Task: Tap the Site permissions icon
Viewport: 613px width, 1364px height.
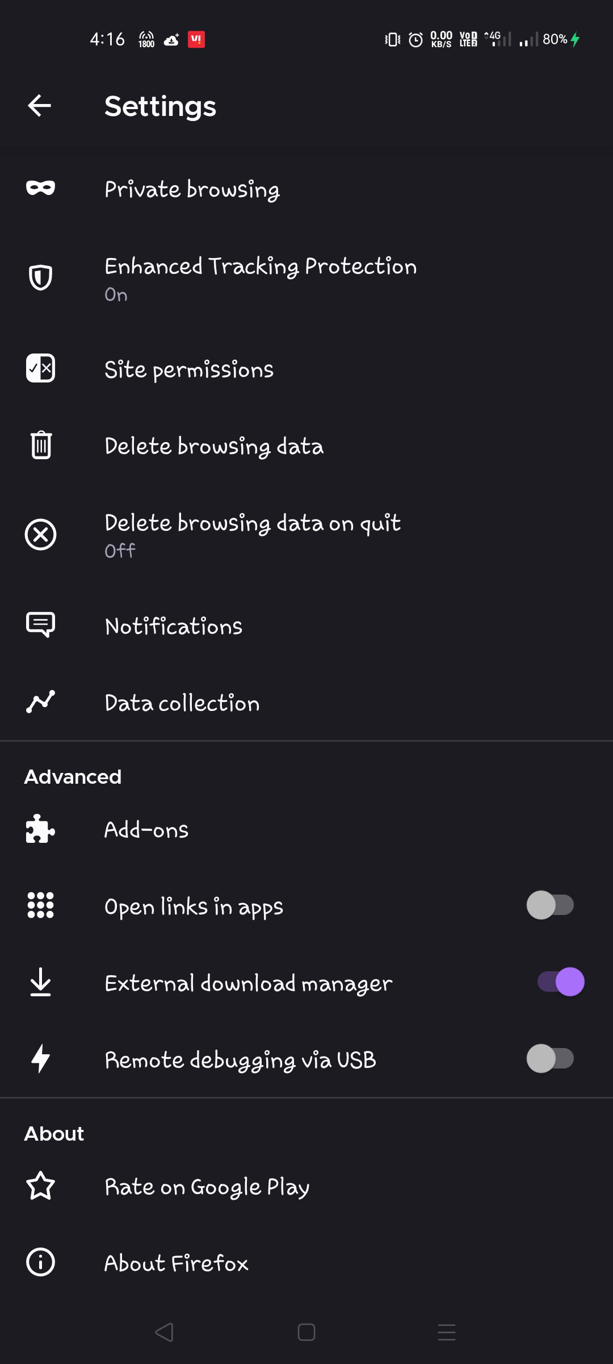Action: point(40,368)
